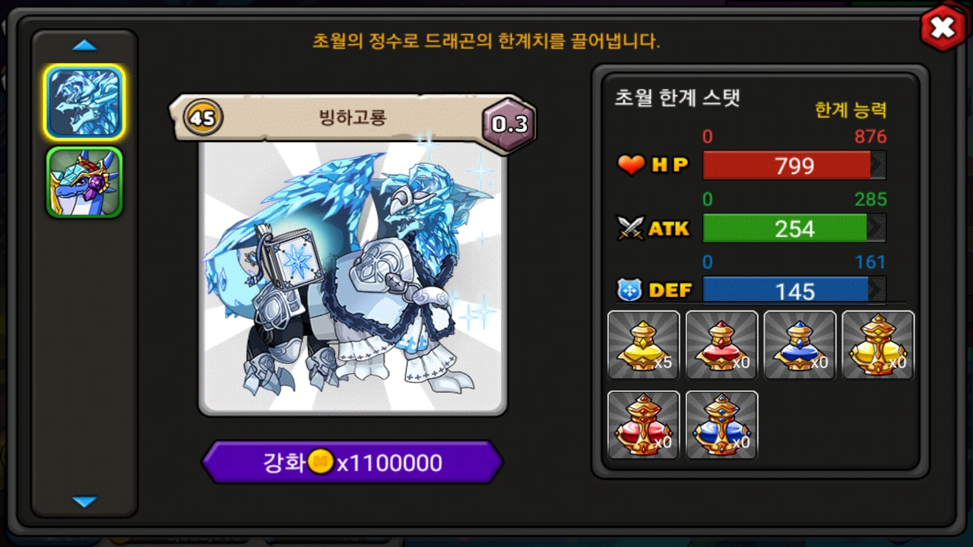Click the green ATK bar showing 254
This screenshot has width=973, height=547.
794,228
